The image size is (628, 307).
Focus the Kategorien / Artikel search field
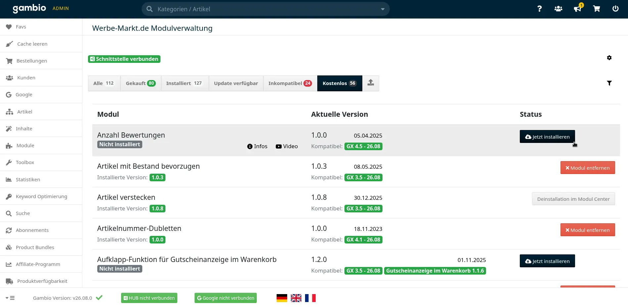click(x=266, y=9)
